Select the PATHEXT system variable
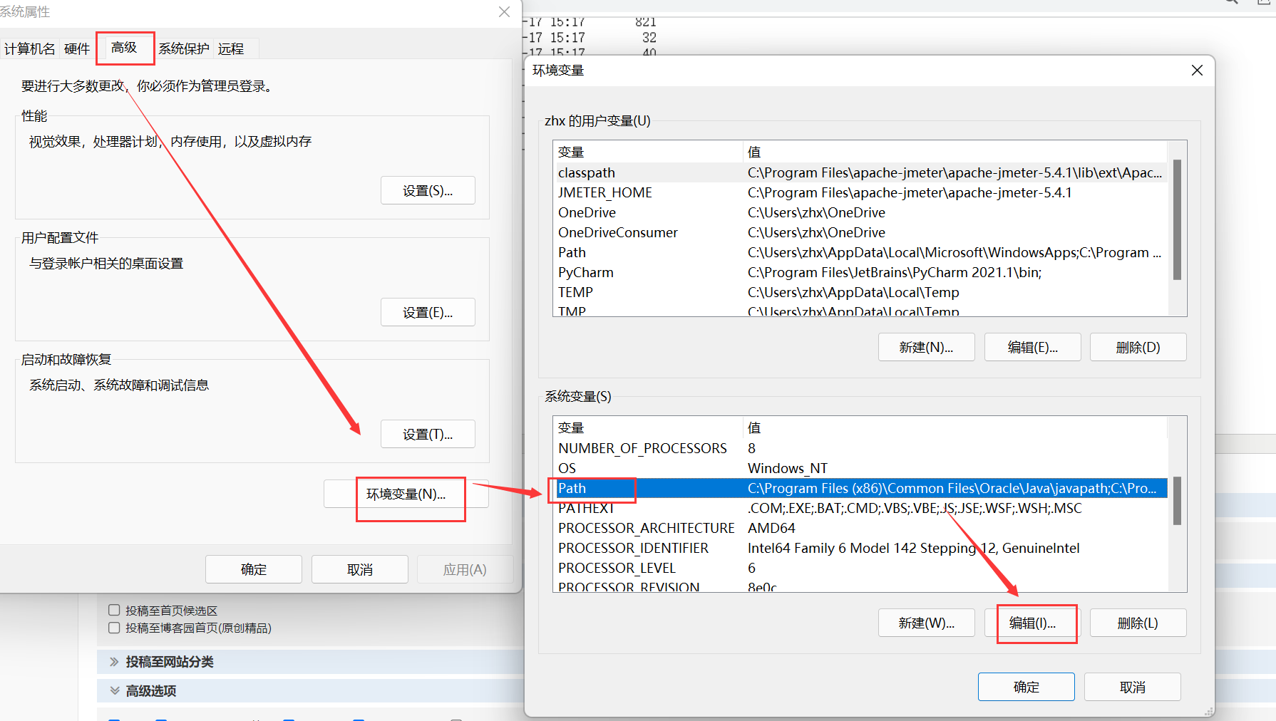 point(860,508)
